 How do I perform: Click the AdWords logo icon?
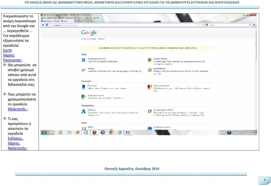click(x=84, y=111)
